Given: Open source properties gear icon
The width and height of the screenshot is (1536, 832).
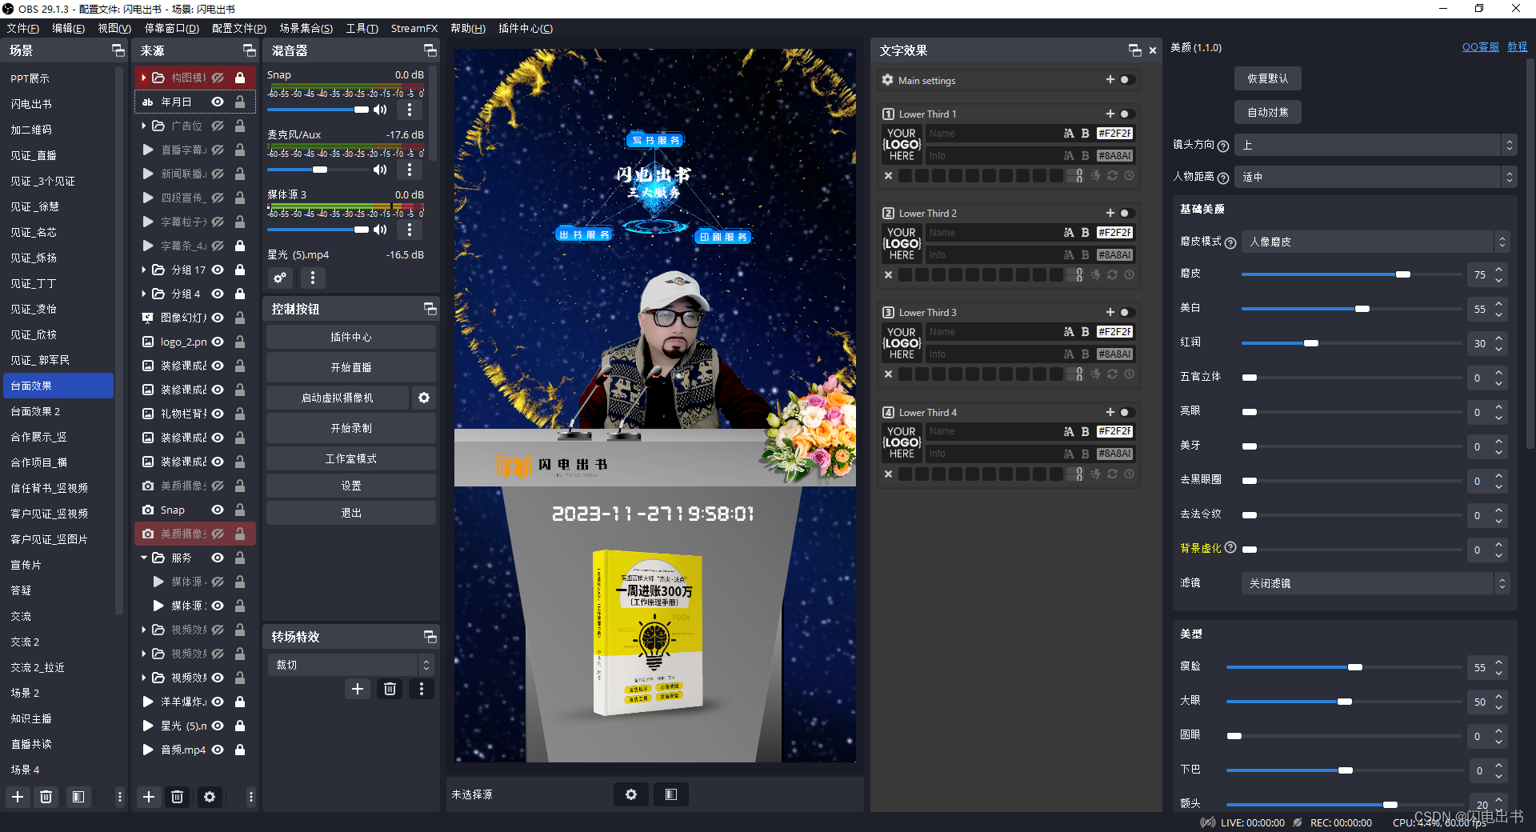Looking at the screenshot, I should point(210,797).
